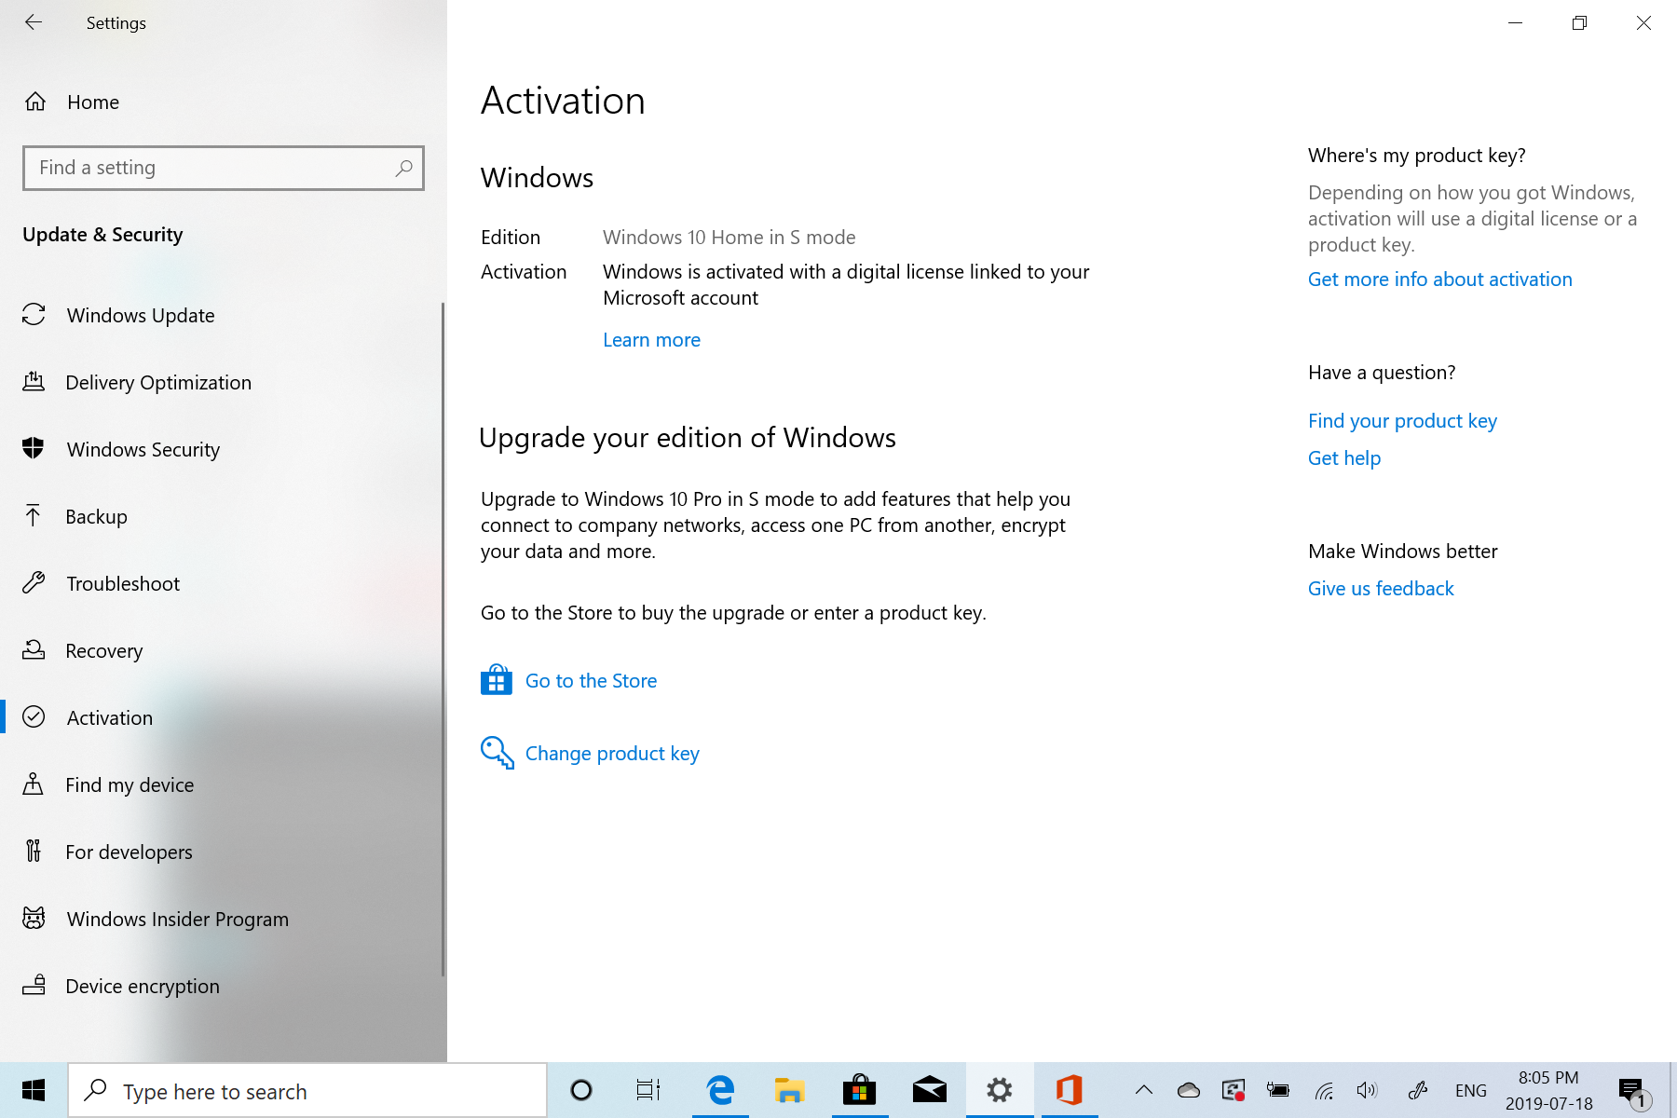
Task: Click the Backup icon in the sidebar
Action: pyautogui.click(x=34, y=516)
